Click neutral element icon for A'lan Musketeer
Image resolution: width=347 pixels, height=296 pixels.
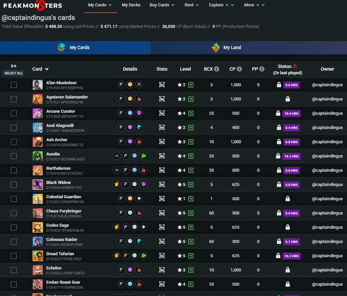coord(139,85)
